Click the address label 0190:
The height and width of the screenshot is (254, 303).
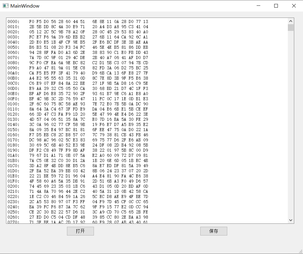point(14,150)
